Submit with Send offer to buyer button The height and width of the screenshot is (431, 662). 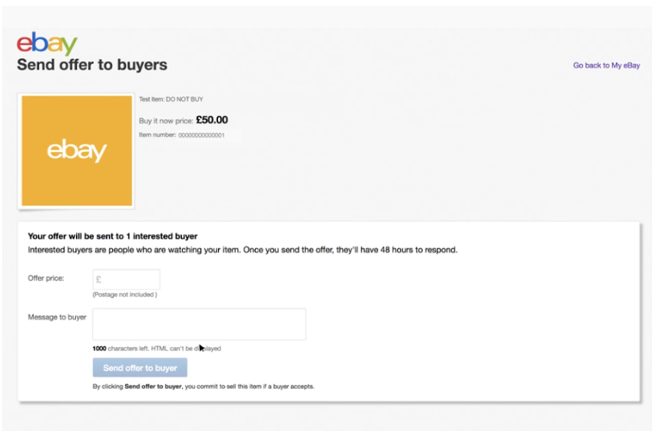click(x=140, y=368)
